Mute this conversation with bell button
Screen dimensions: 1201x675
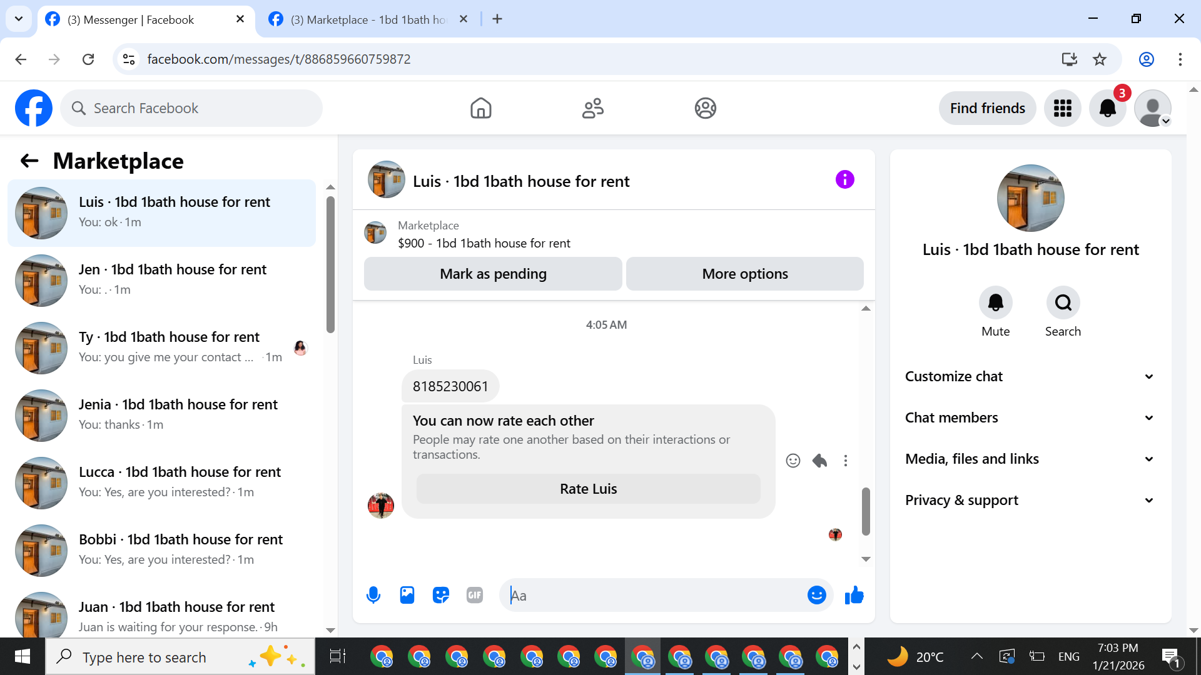[x=995, y=303]
